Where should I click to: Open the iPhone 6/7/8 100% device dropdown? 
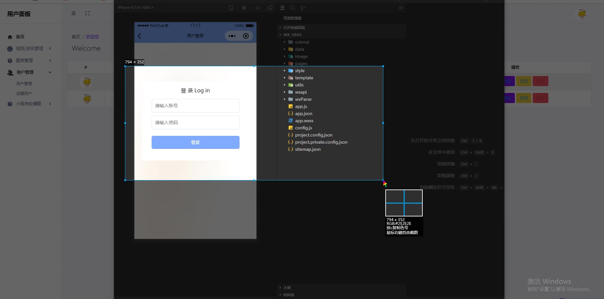(136, 7)
